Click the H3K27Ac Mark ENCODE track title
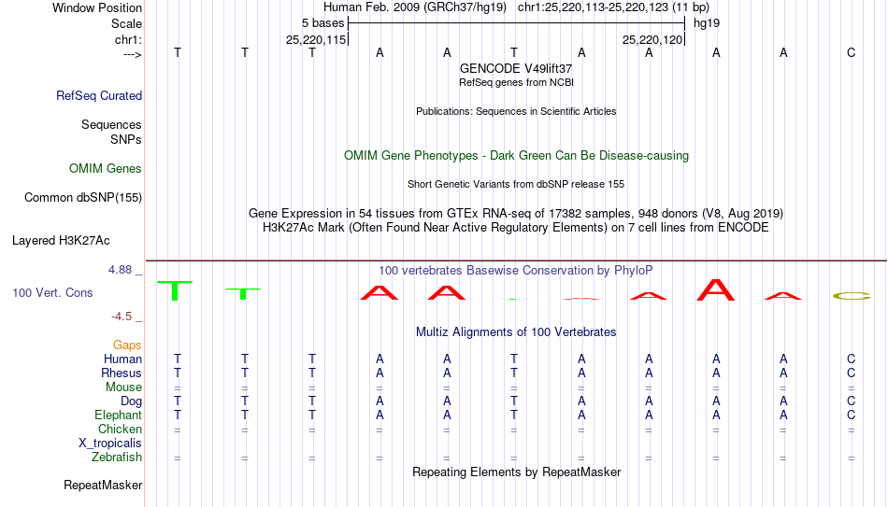Screen dimensions: 888x507 (x=516, y=228)
